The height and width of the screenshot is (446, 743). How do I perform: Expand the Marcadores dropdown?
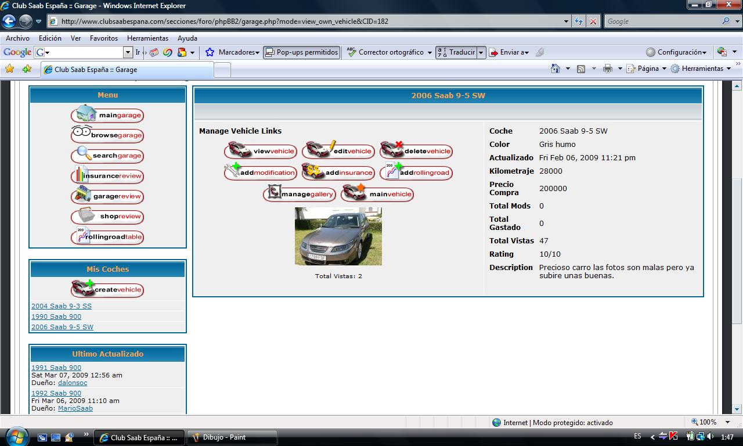click(233, 52)
